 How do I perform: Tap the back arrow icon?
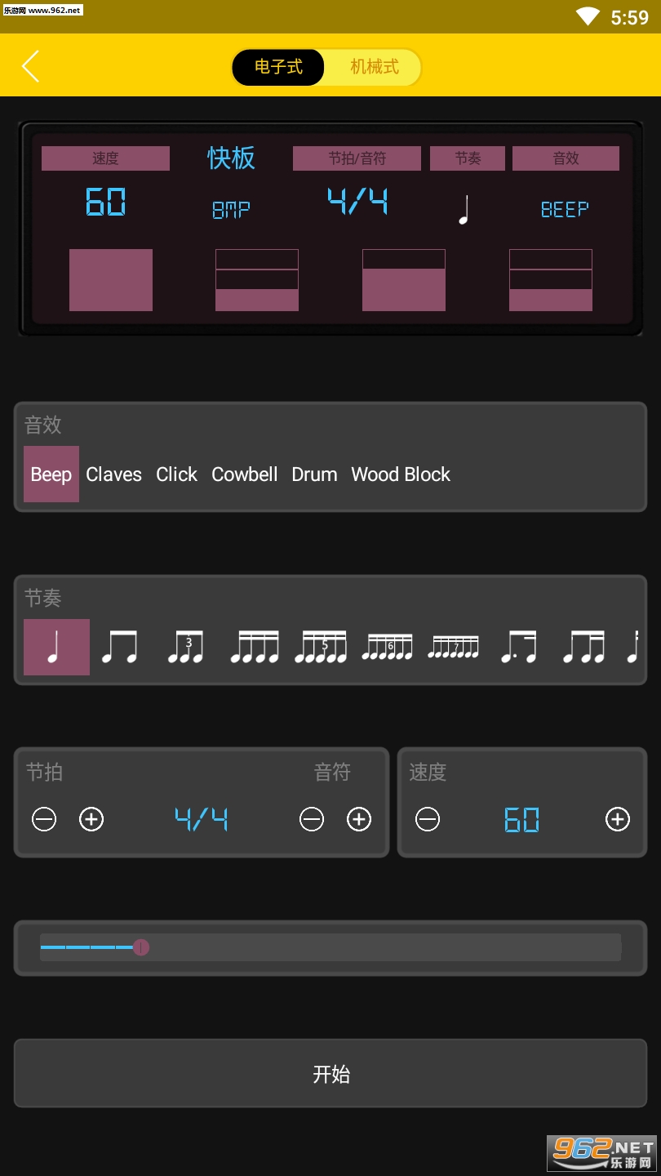pos(30,66)
